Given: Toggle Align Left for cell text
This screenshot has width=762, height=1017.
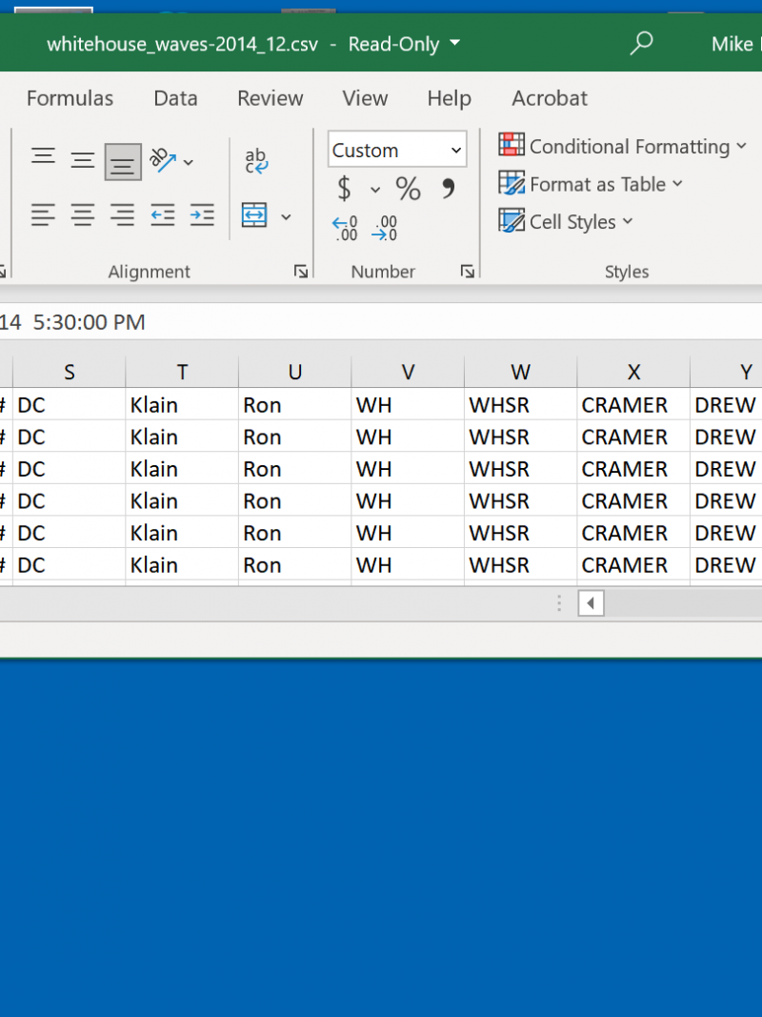Looking at the screenshot, I should pyautogui.click(x=43, y=215).
